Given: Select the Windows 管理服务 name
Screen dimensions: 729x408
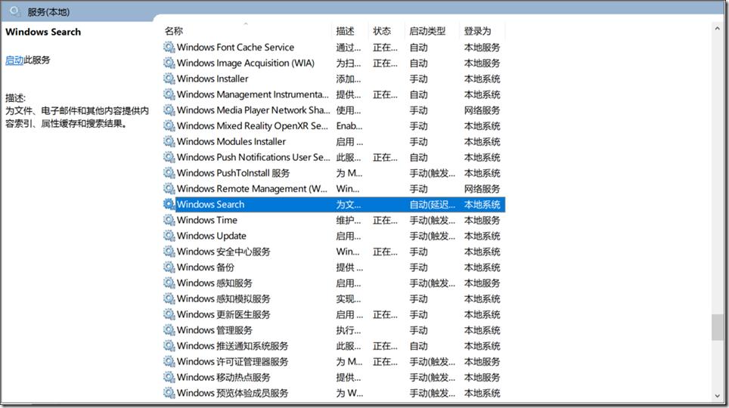Looking at the screenshot, I should point(214,330).
